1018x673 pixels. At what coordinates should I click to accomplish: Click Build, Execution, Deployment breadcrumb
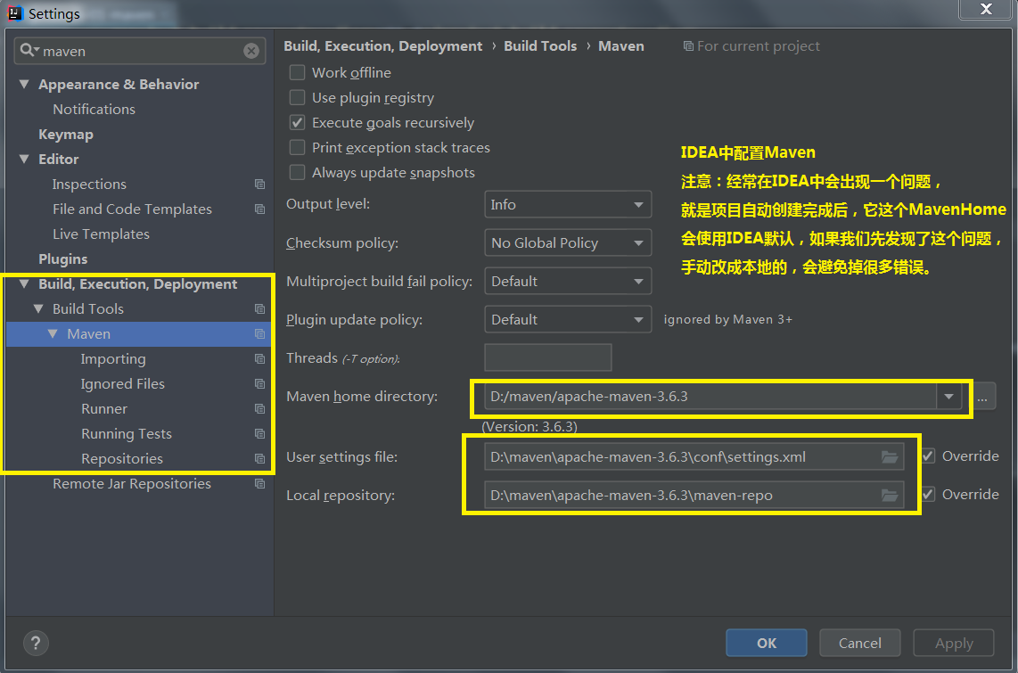[x=383, y=46]
